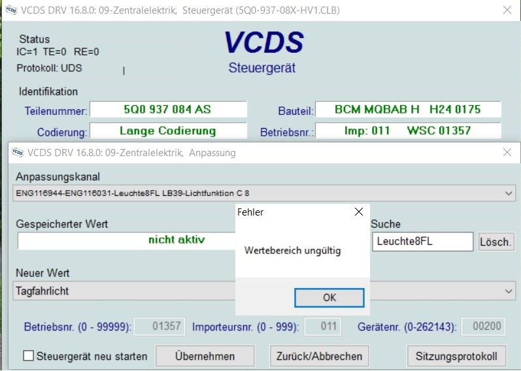Screen dimensions: 521x371
Task: Close the Fehler error dialog
Action: pyautogui.click(x=358, y=212)
